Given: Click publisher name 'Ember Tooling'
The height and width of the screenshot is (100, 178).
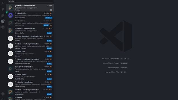Looking at the screenshot, I should [x=20, y=87].
